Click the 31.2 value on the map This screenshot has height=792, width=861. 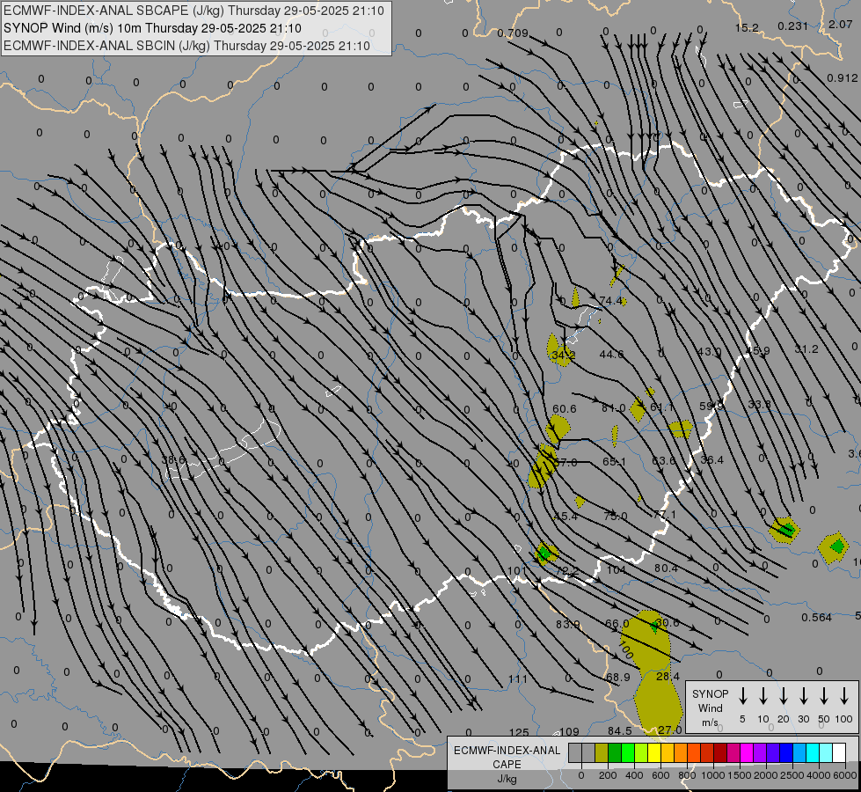coord(806,349)
